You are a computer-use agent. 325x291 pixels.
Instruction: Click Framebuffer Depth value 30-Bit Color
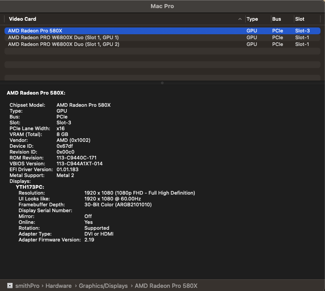click(118, 205)
